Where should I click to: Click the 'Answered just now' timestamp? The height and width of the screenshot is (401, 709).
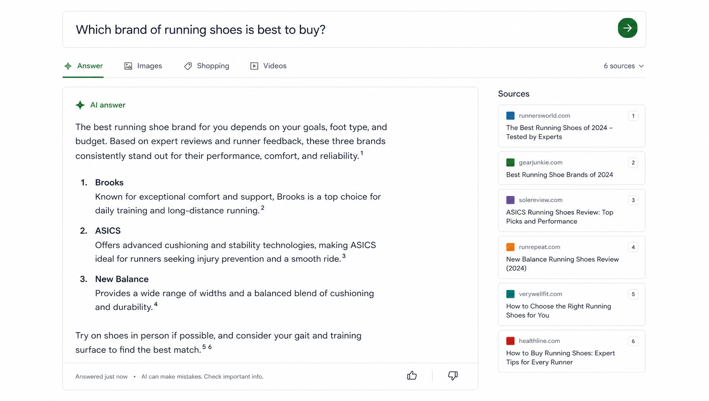[101, 377]
